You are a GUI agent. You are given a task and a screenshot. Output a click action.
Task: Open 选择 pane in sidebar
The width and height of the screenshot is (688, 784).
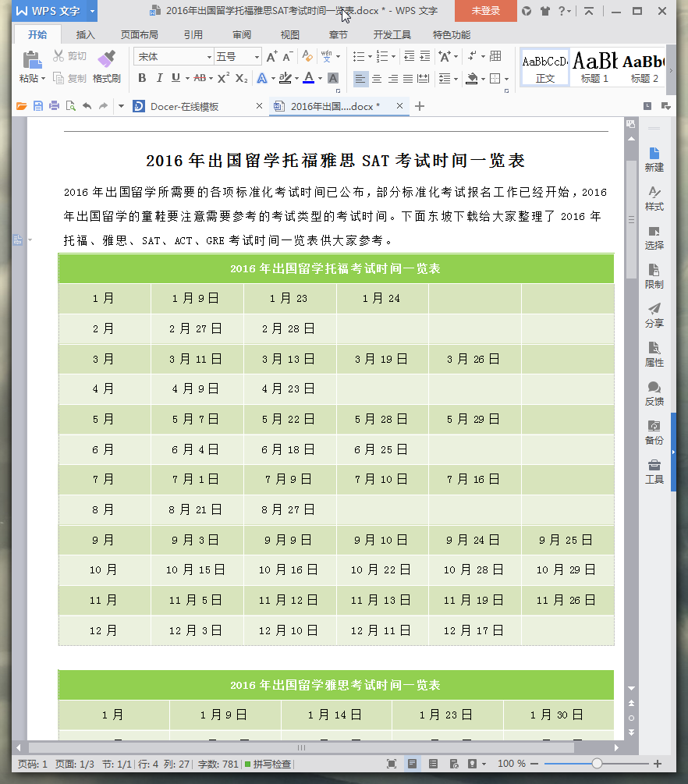point(654,238)
